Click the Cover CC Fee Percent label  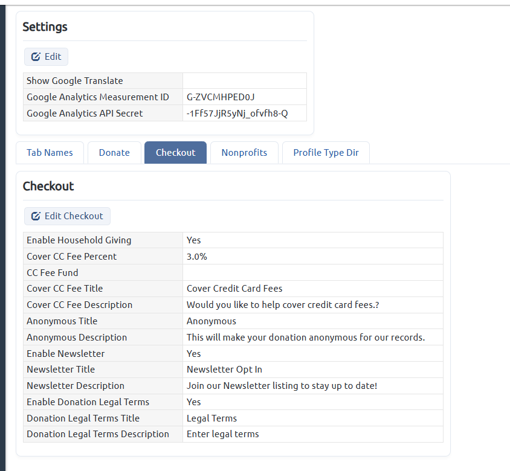71,257
